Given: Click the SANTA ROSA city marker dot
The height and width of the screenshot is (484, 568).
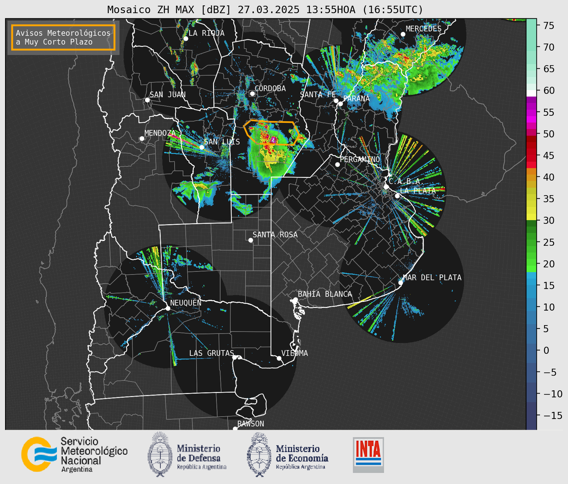Looking at the screenshot, I should (250, 240).
